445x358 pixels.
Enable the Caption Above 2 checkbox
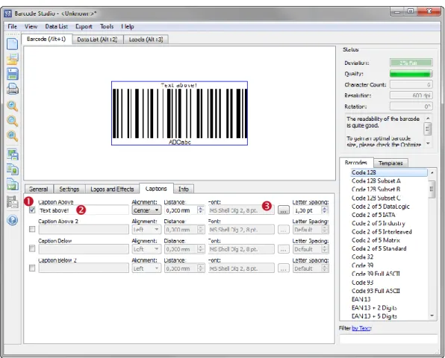click(x=32, y=229)
